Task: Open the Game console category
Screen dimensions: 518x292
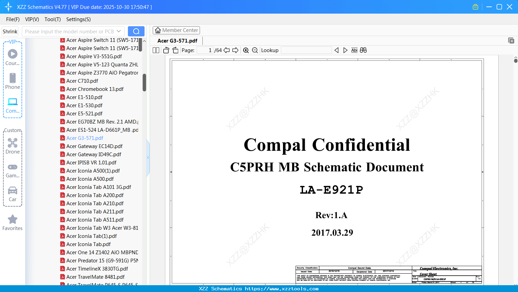Action: (13, 170)
